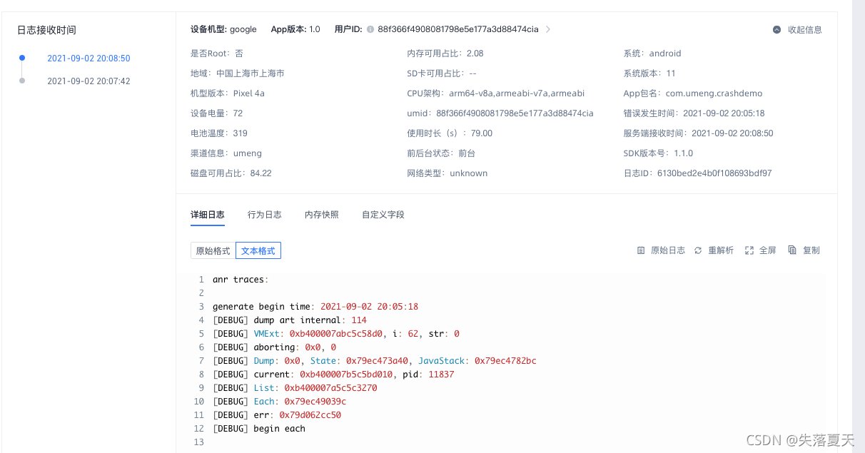Switch to the 行为日志 tab
Screen dimensions: 865x453
[264, 213]
